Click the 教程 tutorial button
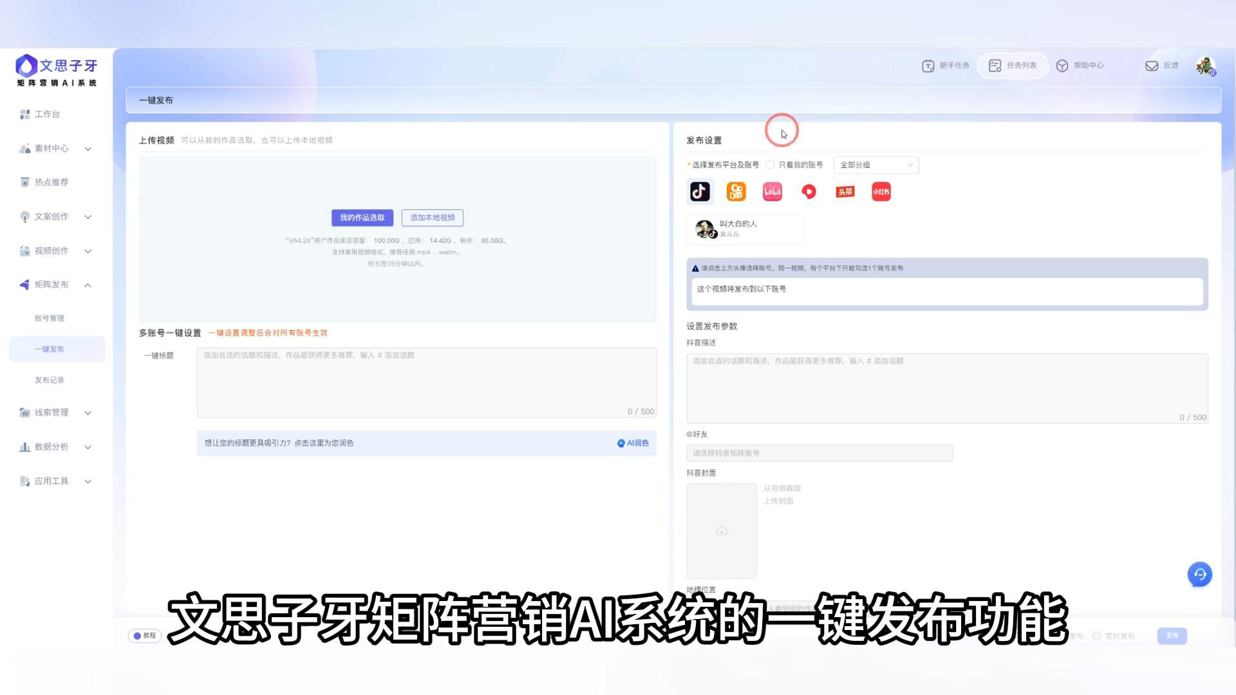 [145, 636]
